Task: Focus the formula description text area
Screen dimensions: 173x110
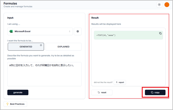Action: [x=44, y=74]
